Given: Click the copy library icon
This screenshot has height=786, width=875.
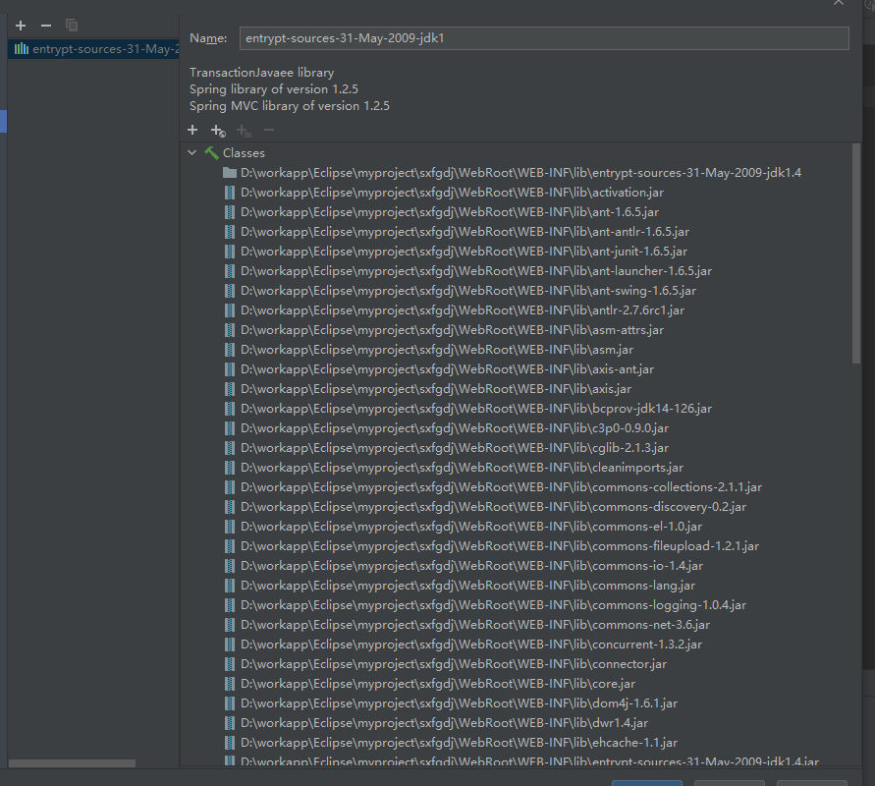Looking at the screenshot, I should click(x=72, y=26).
